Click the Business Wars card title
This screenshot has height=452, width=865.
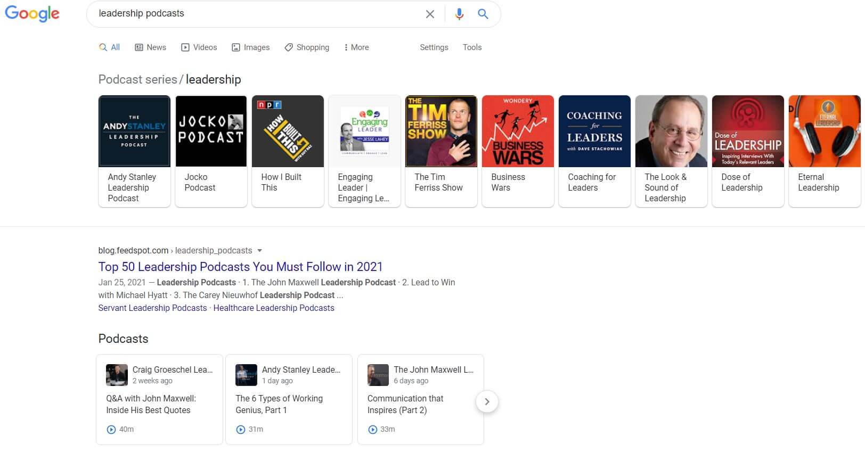point(508,182)
